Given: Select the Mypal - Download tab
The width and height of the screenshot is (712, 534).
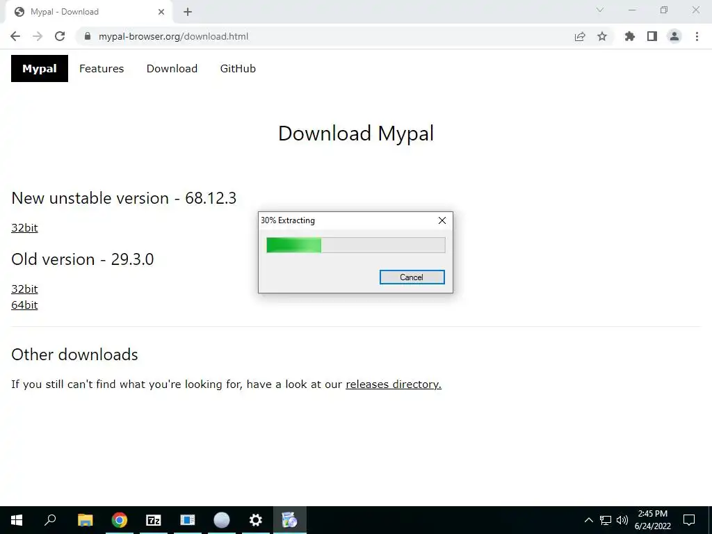Looking at the screenshot, I should pos(88,12).
